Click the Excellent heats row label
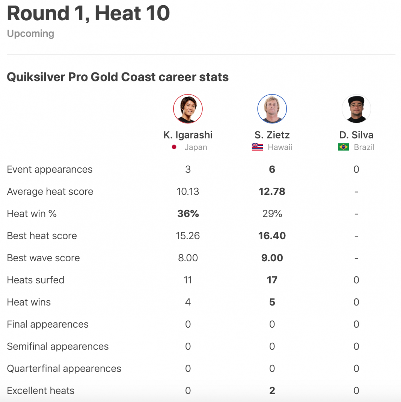This screenshot has height=402, width=401. 41,391
